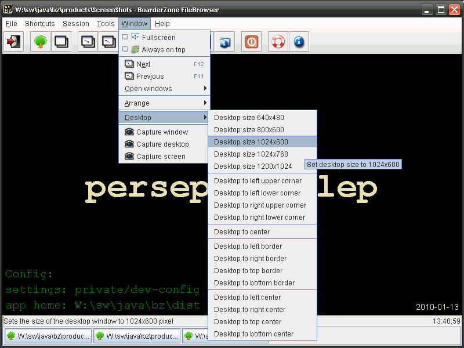Select Capture window menu entry
464x348 pixels.
click(x=164, y=132)
